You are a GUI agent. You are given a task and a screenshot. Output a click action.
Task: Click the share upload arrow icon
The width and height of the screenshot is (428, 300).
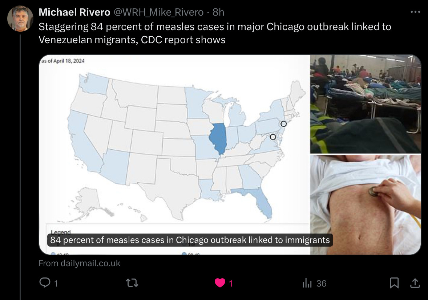coord(415,283)
